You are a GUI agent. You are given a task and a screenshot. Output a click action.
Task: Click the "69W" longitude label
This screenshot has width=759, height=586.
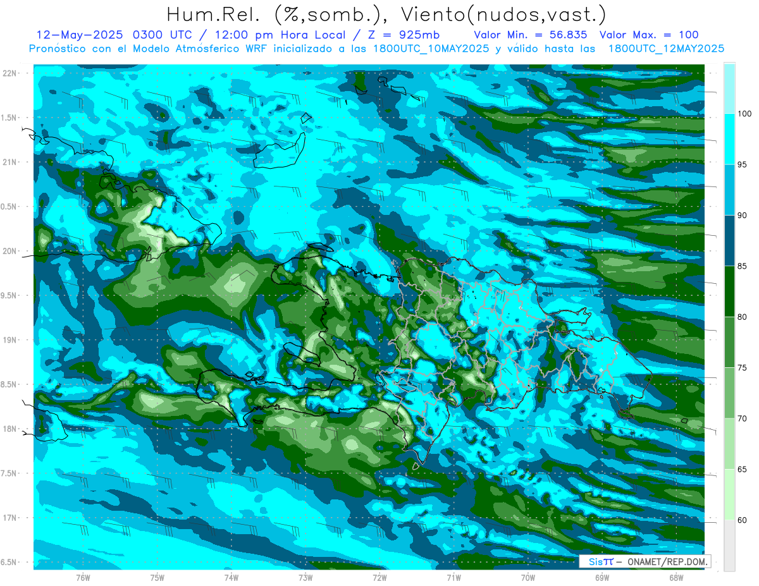pos(602,578)
